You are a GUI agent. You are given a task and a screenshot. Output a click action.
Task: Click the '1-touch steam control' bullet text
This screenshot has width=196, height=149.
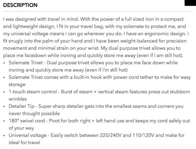[99, 95]
